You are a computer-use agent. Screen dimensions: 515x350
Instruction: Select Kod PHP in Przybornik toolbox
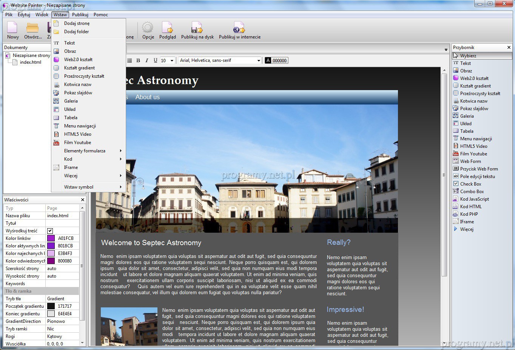click(x=469, y=214)
